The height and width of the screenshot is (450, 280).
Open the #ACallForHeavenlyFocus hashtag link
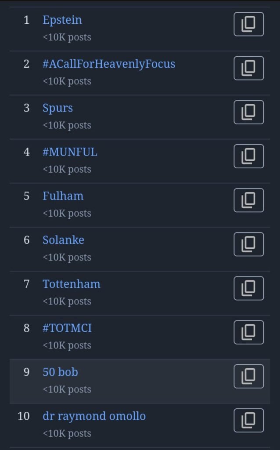109,64
